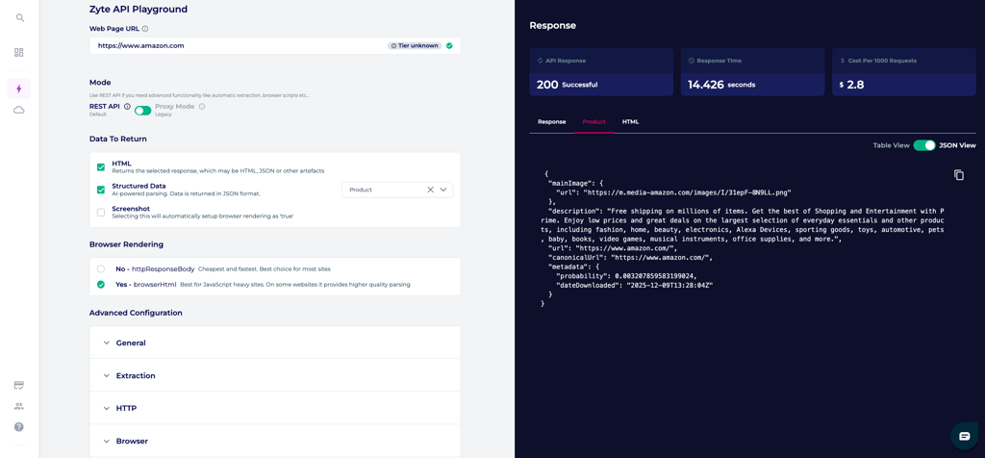
Task: Clear the Product selection with X
Action: [430, 190]
